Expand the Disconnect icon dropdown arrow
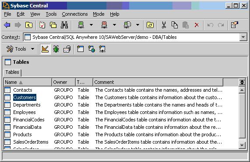Screen dimensions: 250x162 pos(114,25)
